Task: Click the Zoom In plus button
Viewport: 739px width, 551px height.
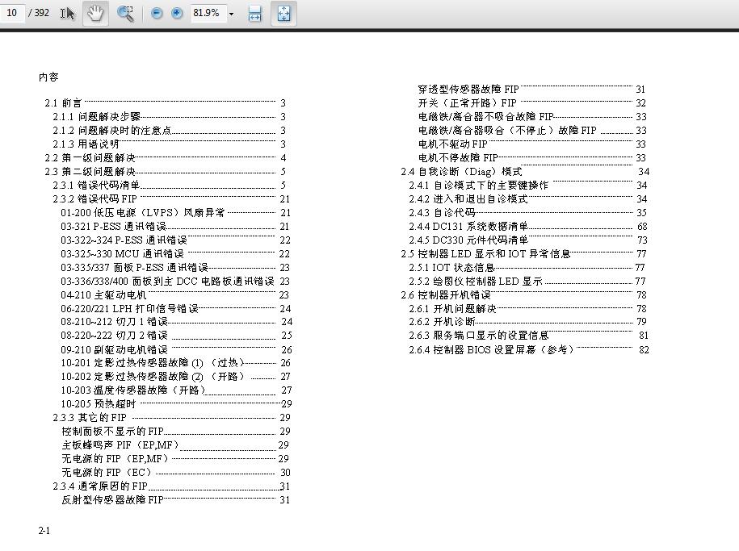Action: pos(177,14)
